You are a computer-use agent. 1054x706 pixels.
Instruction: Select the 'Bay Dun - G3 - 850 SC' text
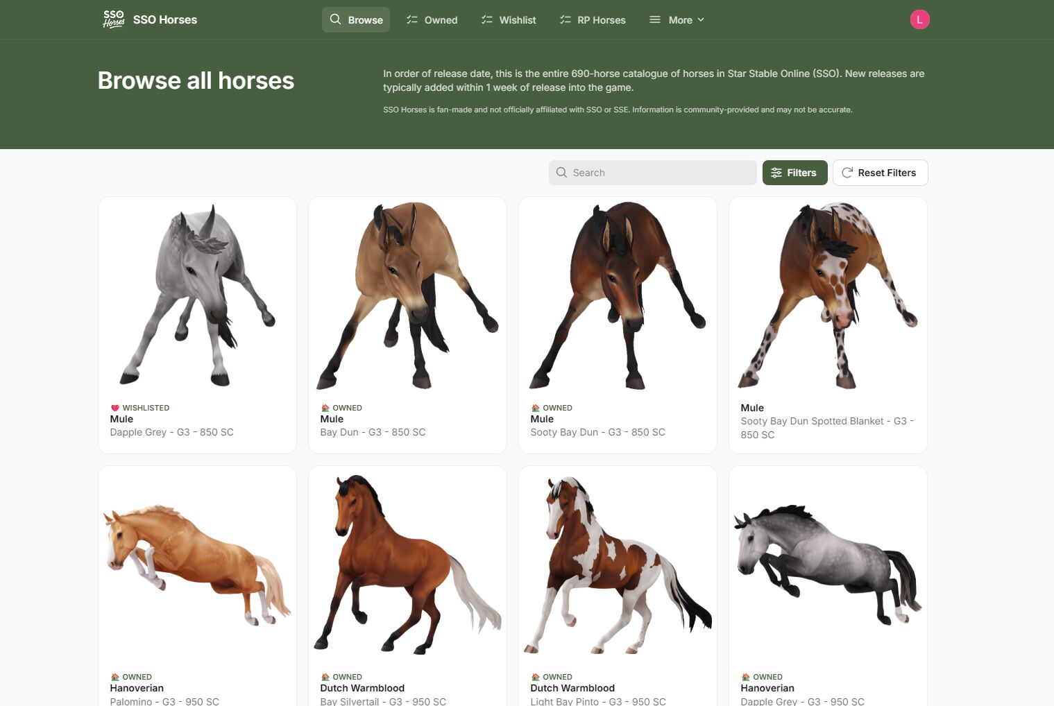click(373, 432)
